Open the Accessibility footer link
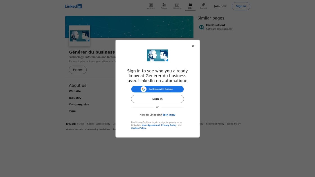315x177 pixels. [x=103, y=124]
